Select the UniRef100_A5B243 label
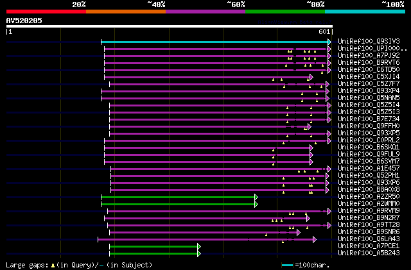This screenshot has height=270, width=411. pos(369,253)
